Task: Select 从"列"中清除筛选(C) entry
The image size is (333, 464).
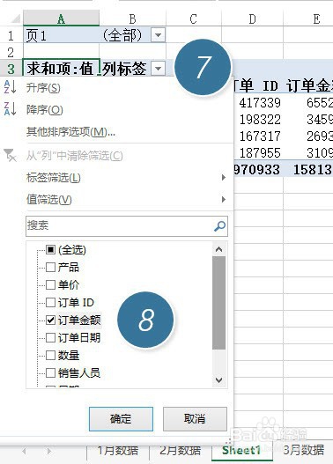Action: pyautogui.click(x=74, y=156)
